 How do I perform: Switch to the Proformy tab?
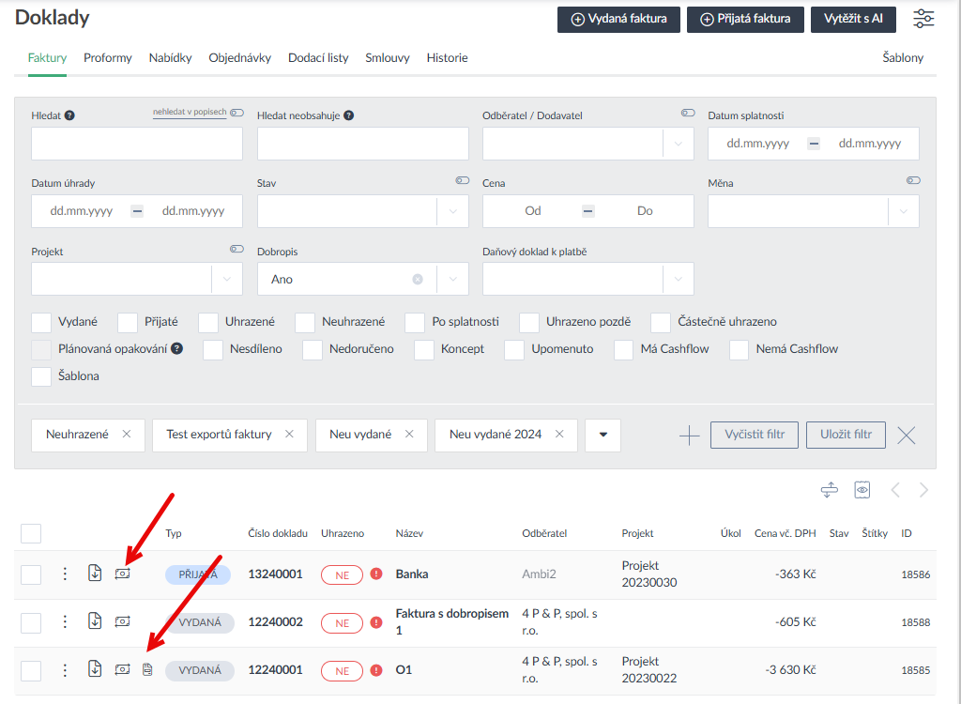(x=107, y=58)
